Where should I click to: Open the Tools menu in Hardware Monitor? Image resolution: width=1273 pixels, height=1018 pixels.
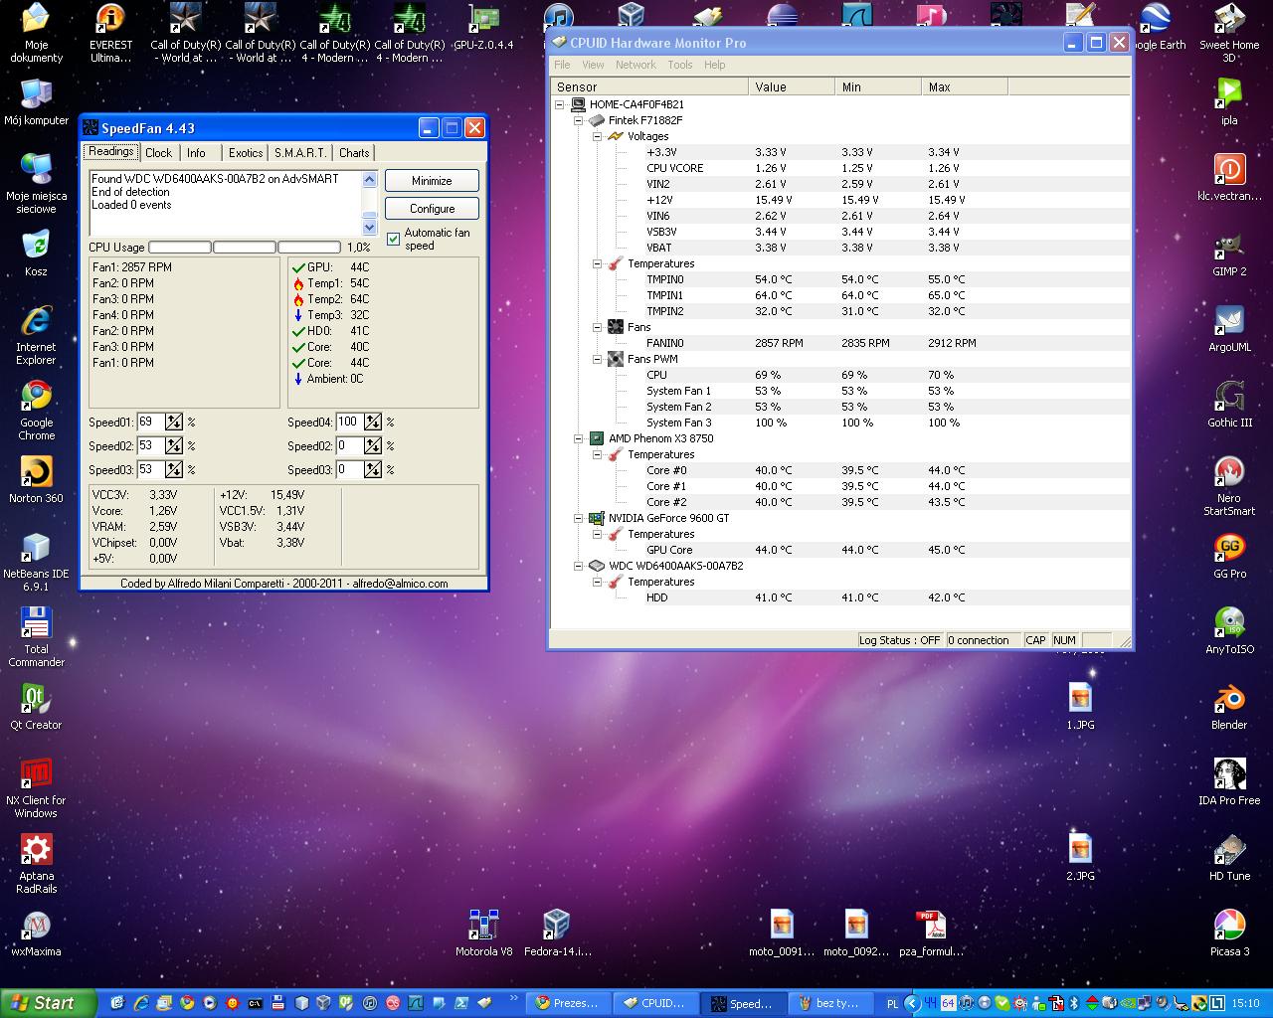[x=679, y=65]
